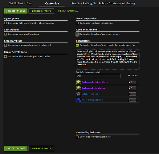This screenshot has height=154, width=159.
Task: Click the Irideus Fragment trinket icon
Action: 78,94
